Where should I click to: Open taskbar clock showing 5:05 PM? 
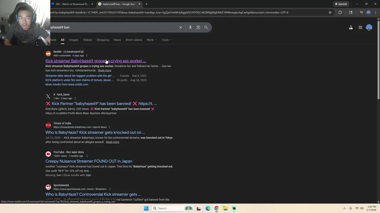pyautogui.click(x=372, y=208)
